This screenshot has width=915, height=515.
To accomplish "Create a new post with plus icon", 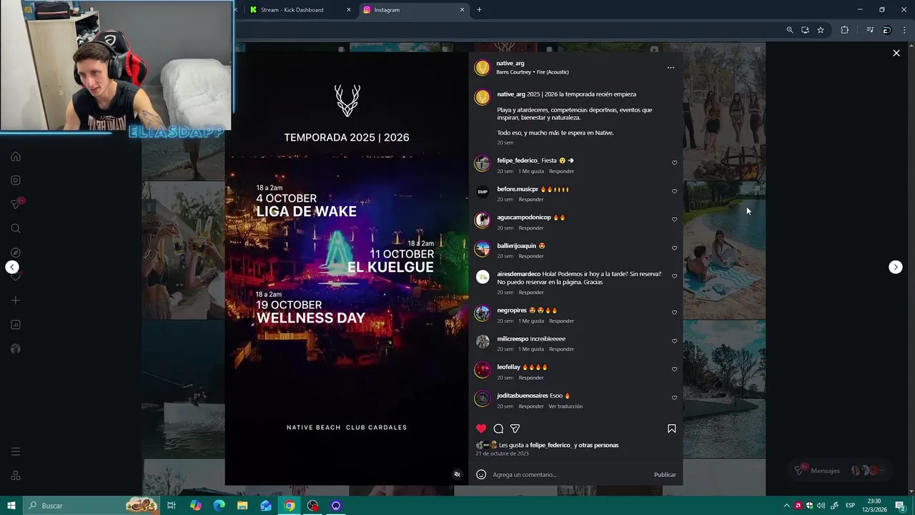I will pos(16,300).
